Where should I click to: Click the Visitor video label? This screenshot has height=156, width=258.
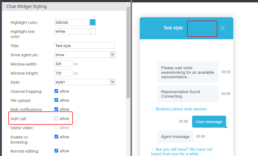[22, 128]
